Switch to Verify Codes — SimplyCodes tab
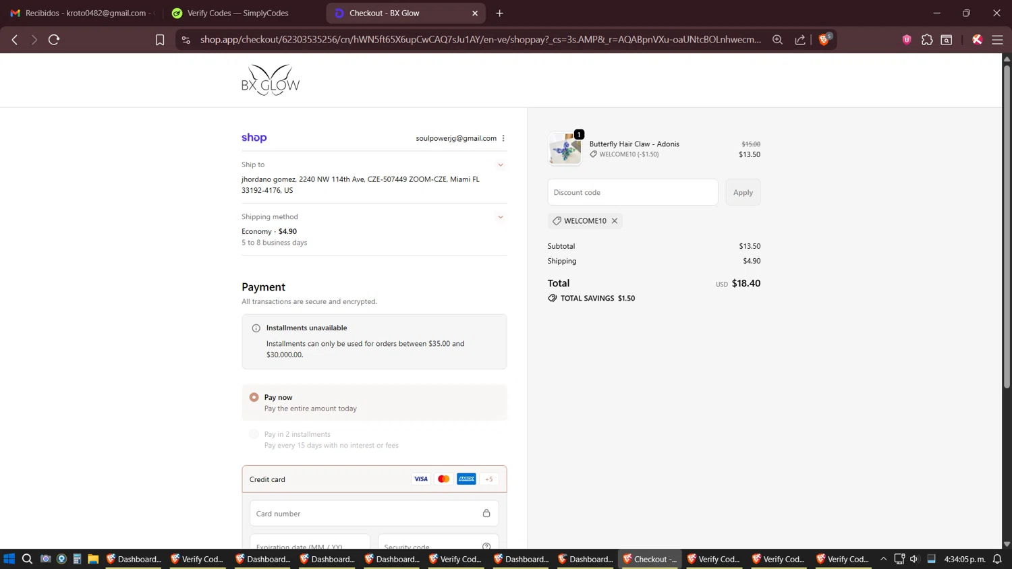Viewport: 1012px width, 569px height. (x=243, y=13)
